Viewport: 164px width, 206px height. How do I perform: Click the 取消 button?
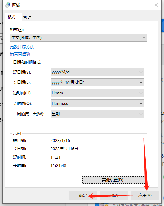click(x=114, y=195)
